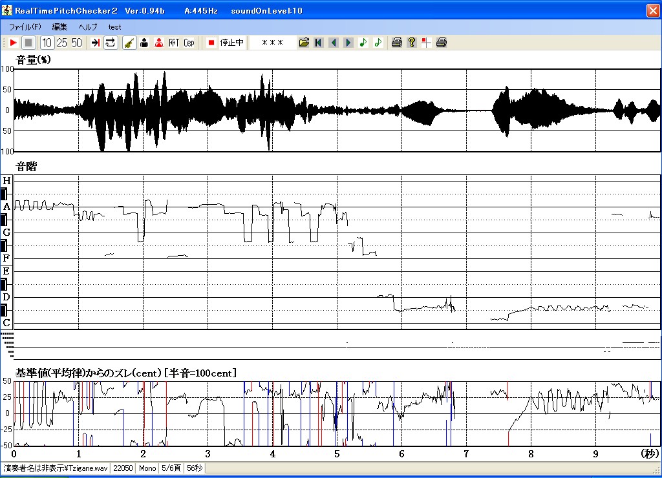Viewport: 662px width, 478px height.
Task: Click the cent deviation graph heading
Action: pos(126,373)
